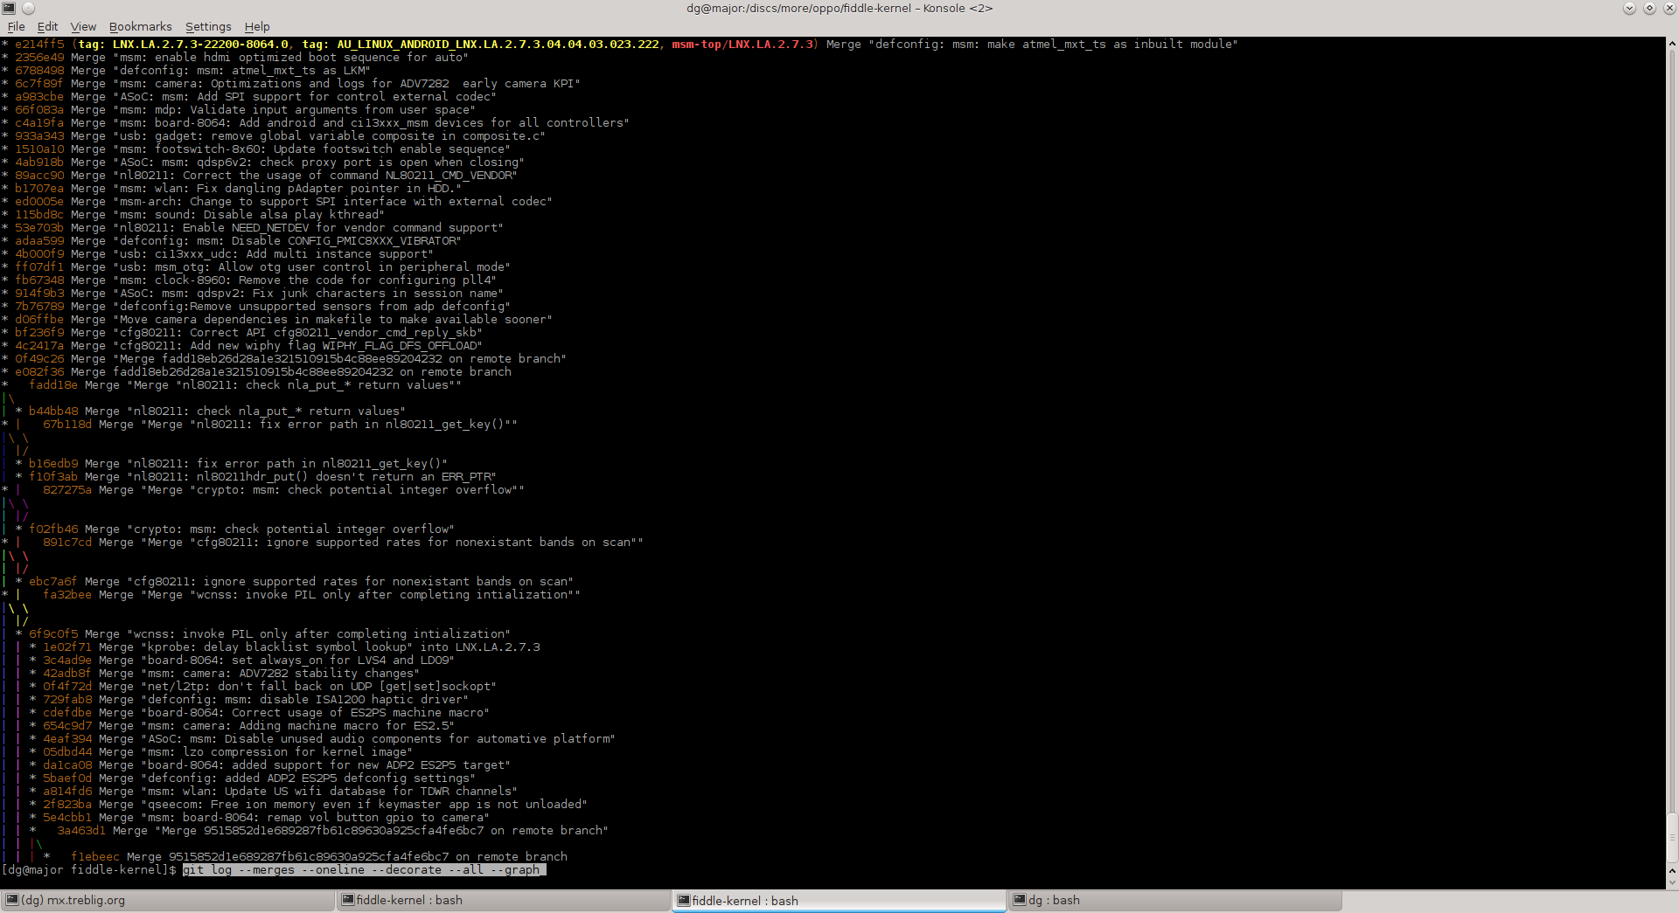Click commit hash f1ebeec
The image size is (1679, 913).
point(95,856)
